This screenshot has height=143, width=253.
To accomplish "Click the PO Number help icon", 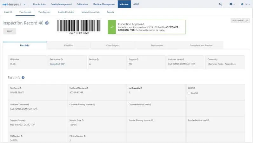I will click(x=22, y=136).
